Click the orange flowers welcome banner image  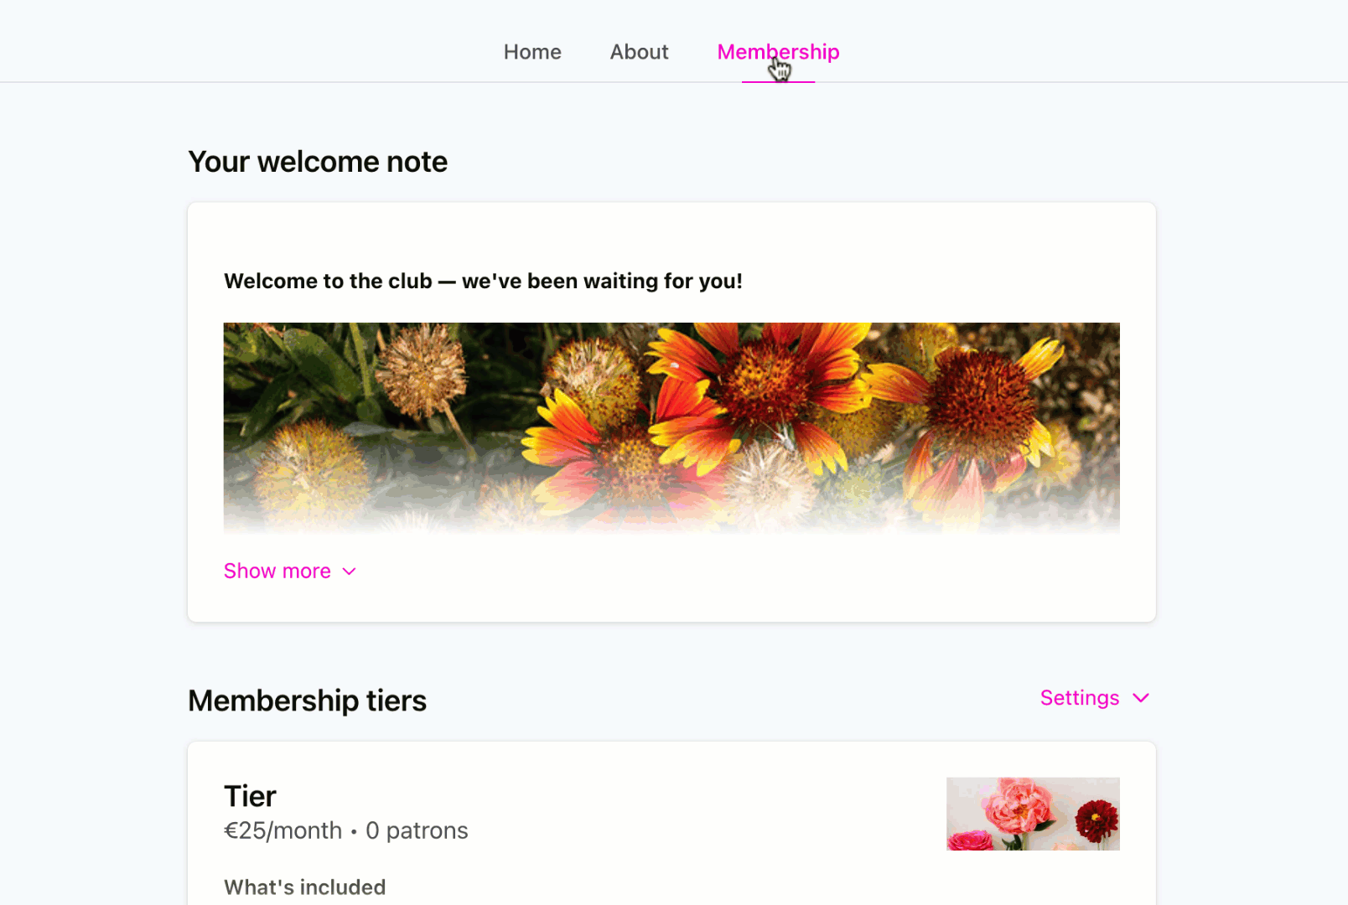[x=671, y=428]
